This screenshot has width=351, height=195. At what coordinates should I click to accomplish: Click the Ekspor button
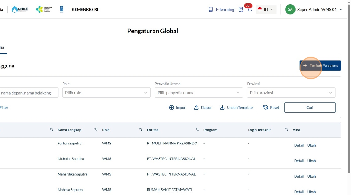(202, 108)
